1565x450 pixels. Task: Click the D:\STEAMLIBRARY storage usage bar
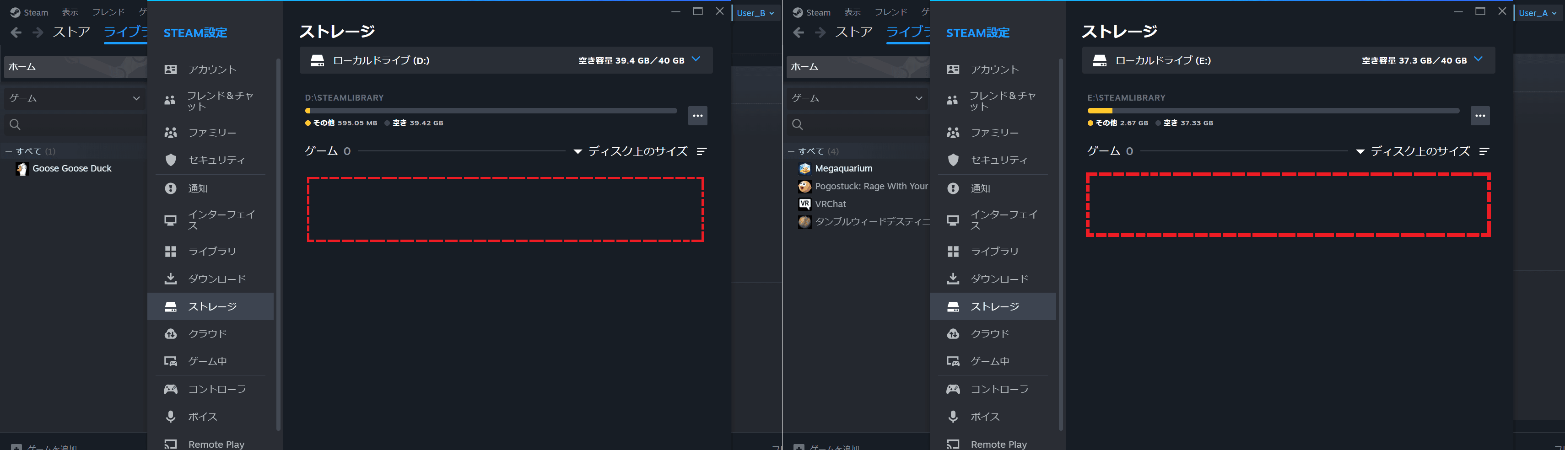click(491, 111)
